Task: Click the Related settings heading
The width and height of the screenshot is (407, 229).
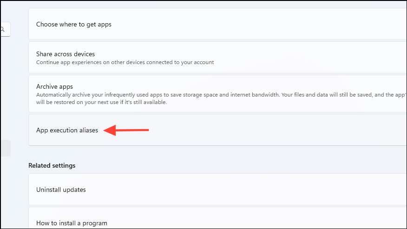Action: (x=52, y=165)
